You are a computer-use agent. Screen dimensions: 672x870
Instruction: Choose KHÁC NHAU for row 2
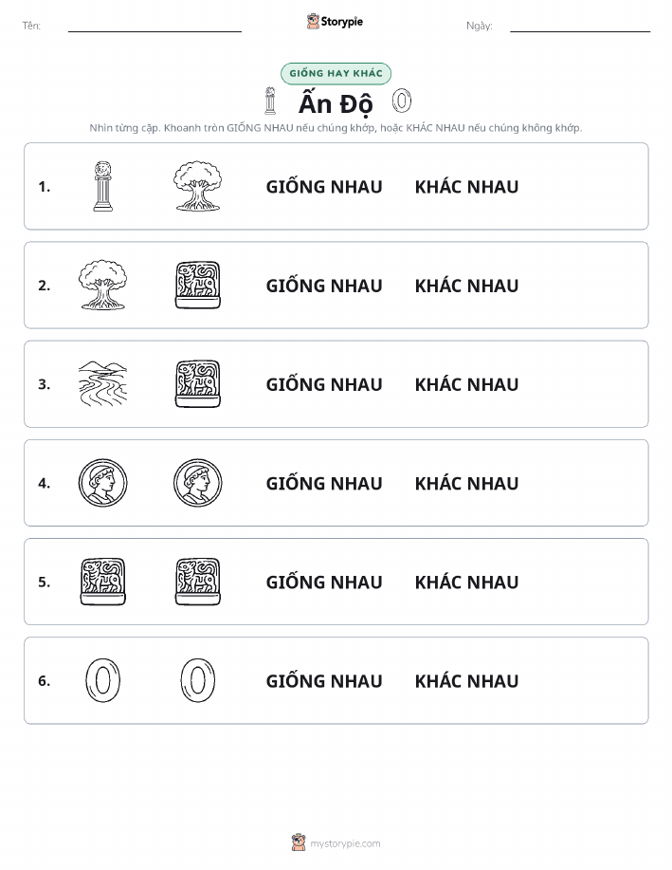(x=467, y=286)
